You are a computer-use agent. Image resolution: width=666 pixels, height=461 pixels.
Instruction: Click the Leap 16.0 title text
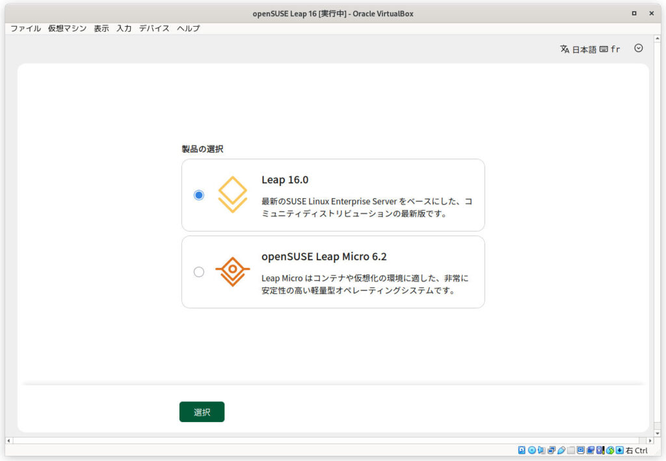coord(285,180)
